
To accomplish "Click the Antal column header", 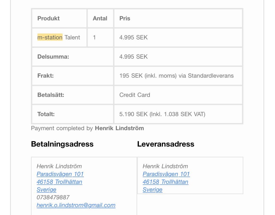I will [x=100, y=18].
